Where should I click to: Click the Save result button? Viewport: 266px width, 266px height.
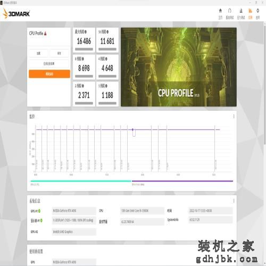coord(59,53)
